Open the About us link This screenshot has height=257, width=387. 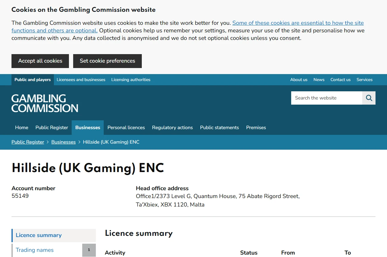(x=299, y=80)
